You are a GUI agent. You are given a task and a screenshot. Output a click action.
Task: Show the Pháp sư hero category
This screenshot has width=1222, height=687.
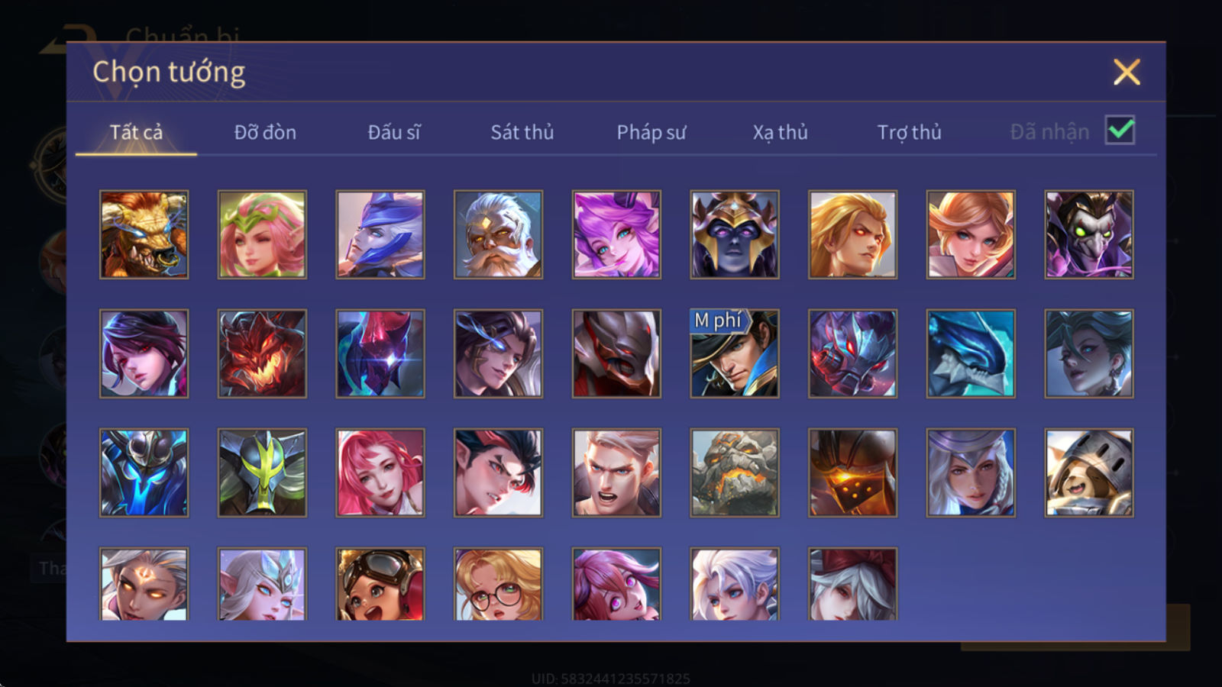pyautogui.click(x=651, y=132)
